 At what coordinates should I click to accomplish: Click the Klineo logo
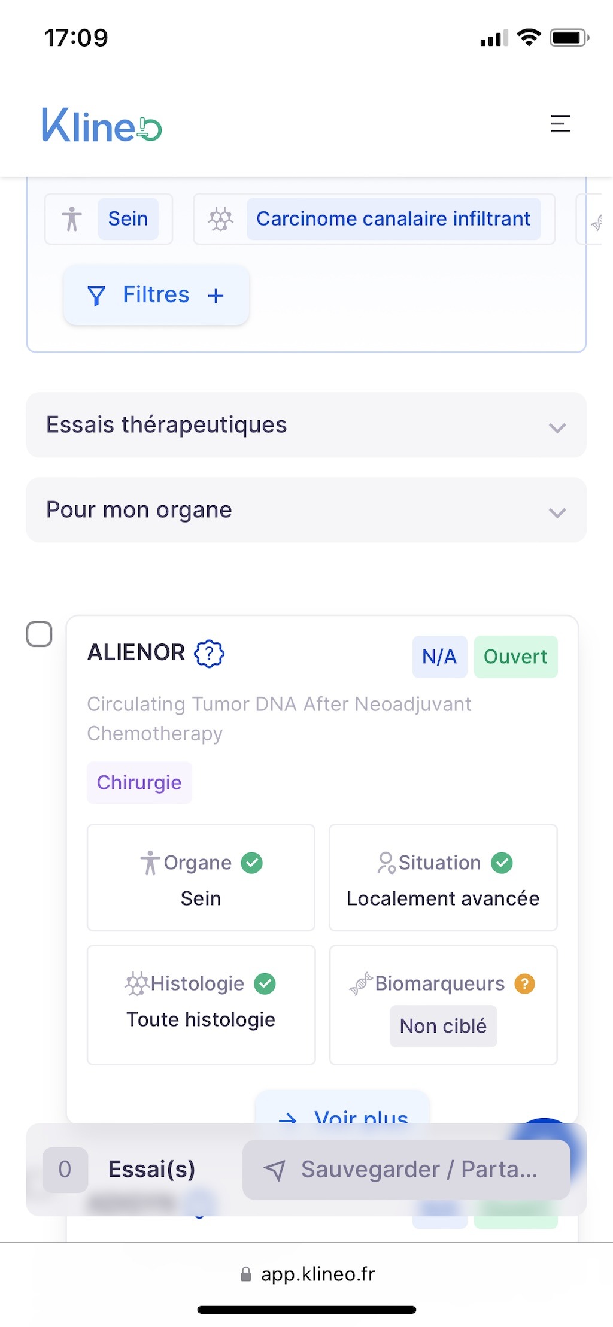[102, 126]
